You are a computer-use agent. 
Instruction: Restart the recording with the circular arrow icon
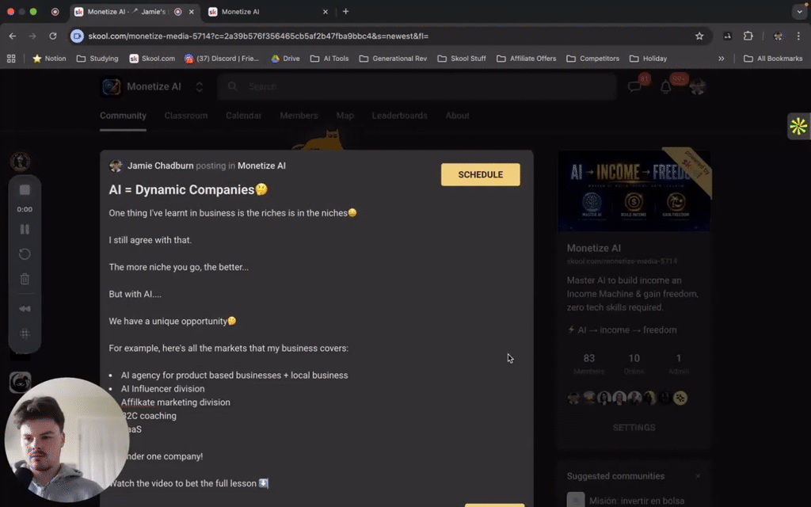25,254
